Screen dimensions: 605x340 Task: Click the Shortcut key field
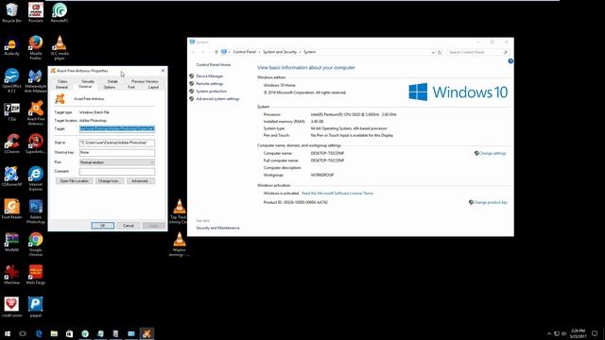117,152
